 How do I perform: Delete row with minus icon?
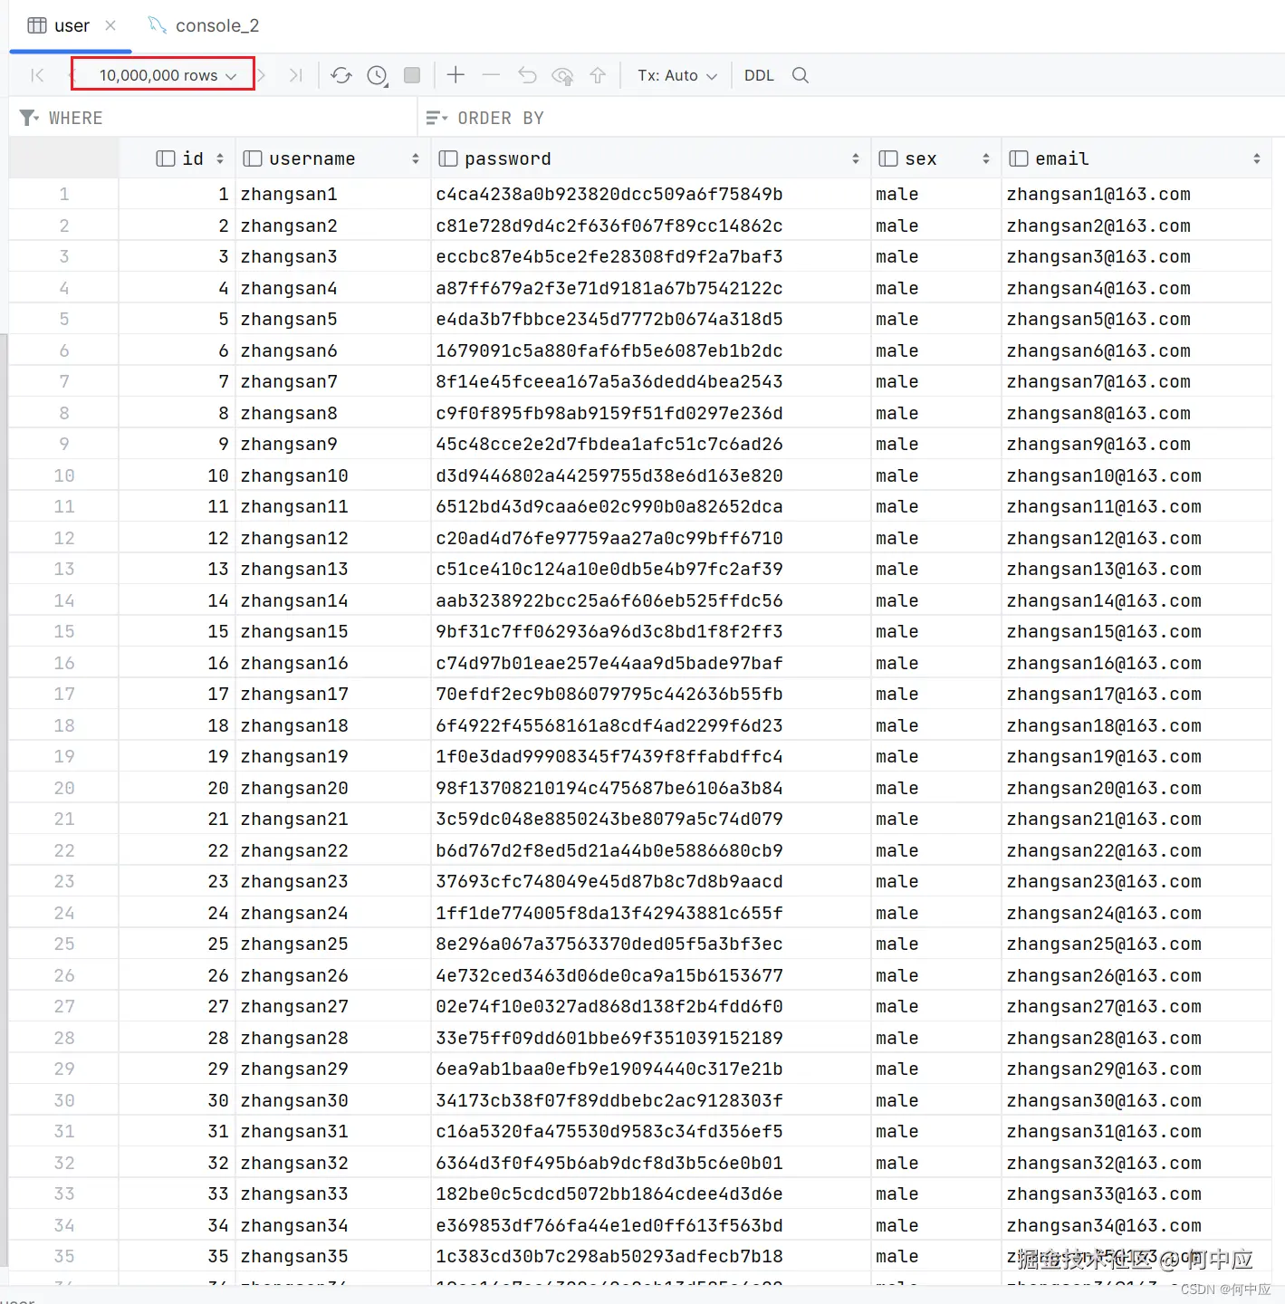tap(491, 75)
